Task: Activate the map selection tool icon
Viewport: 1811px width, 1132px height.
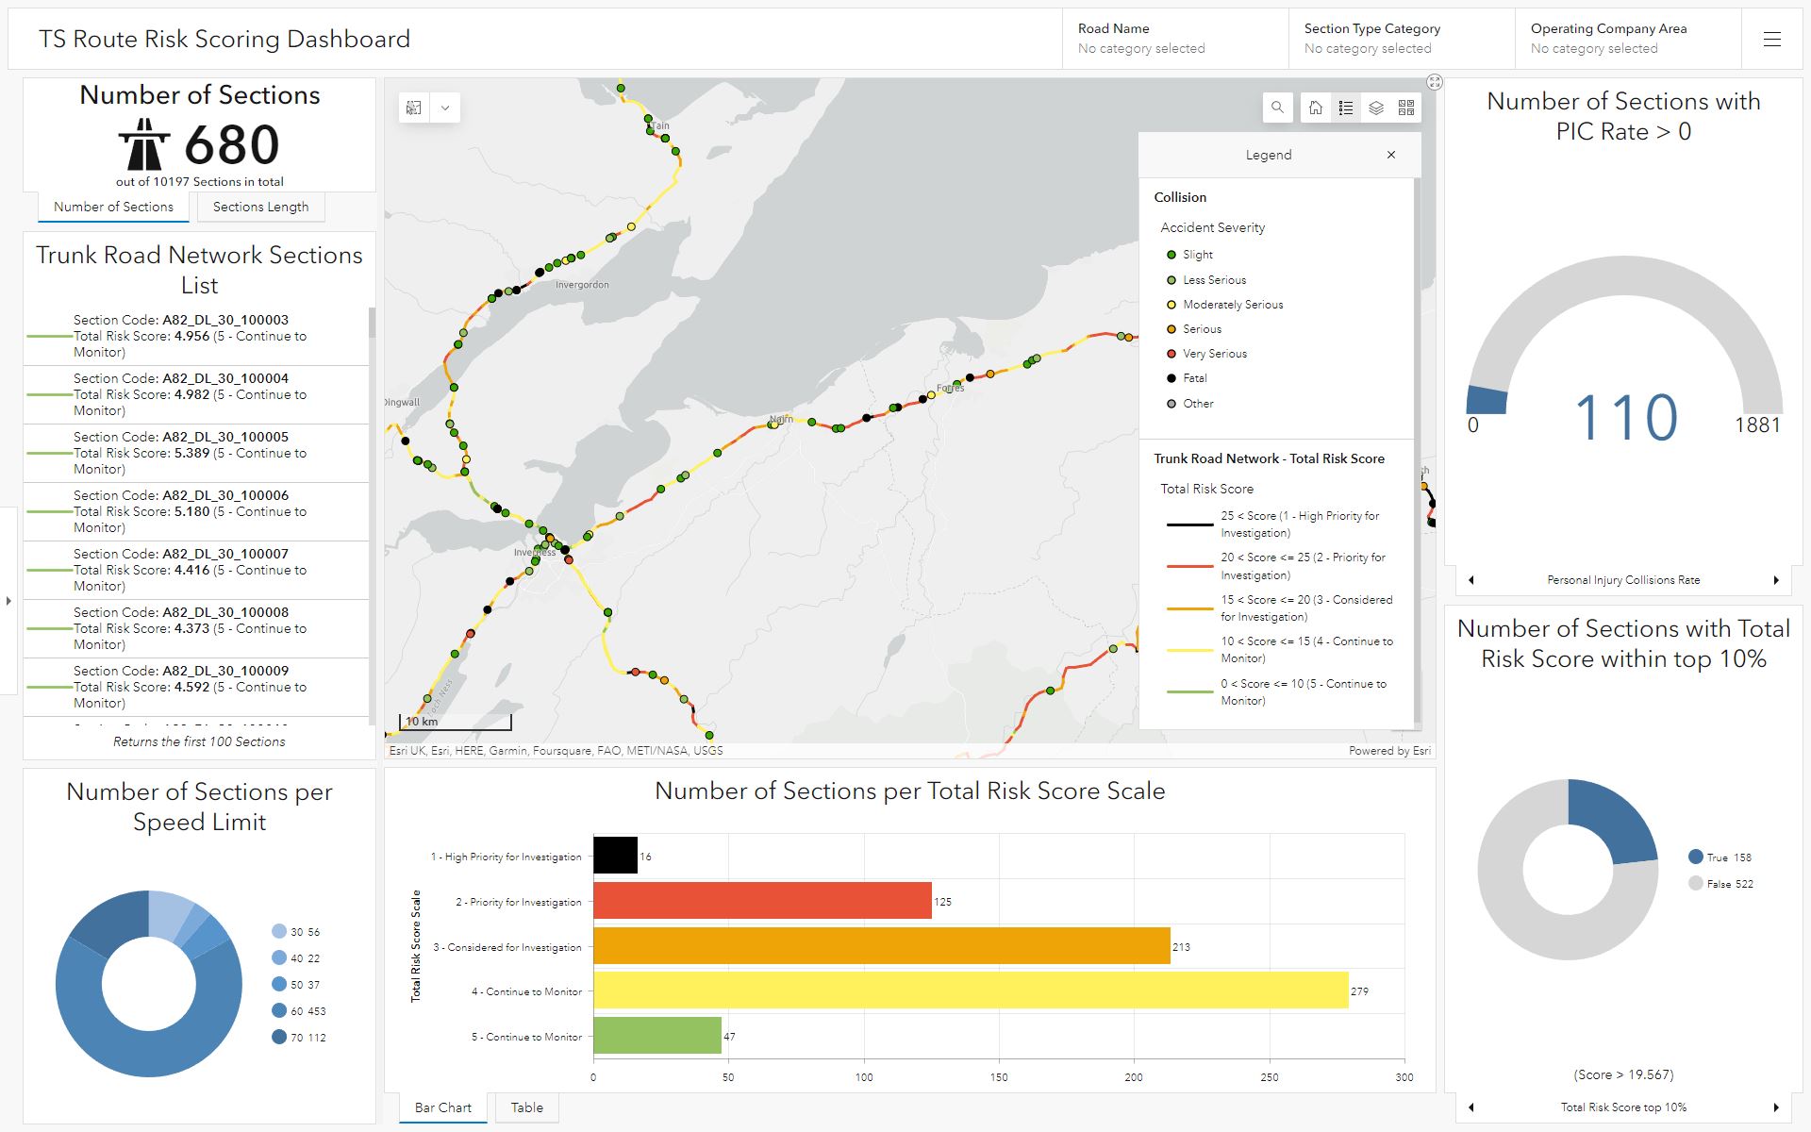Action: [414, 108]
